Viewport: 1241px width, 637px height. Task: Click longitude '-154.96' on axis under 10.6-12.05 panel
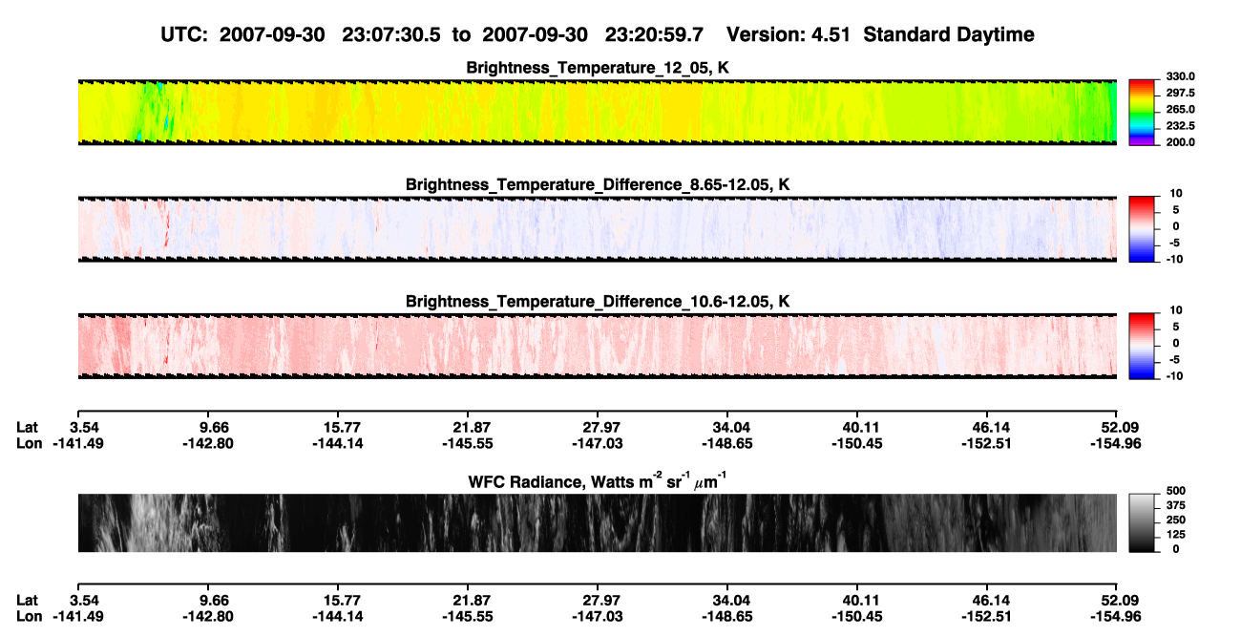1115,443
